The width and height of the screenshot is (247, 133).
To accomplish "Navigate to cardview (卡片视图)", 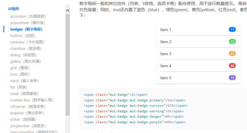I will (27, 42).
